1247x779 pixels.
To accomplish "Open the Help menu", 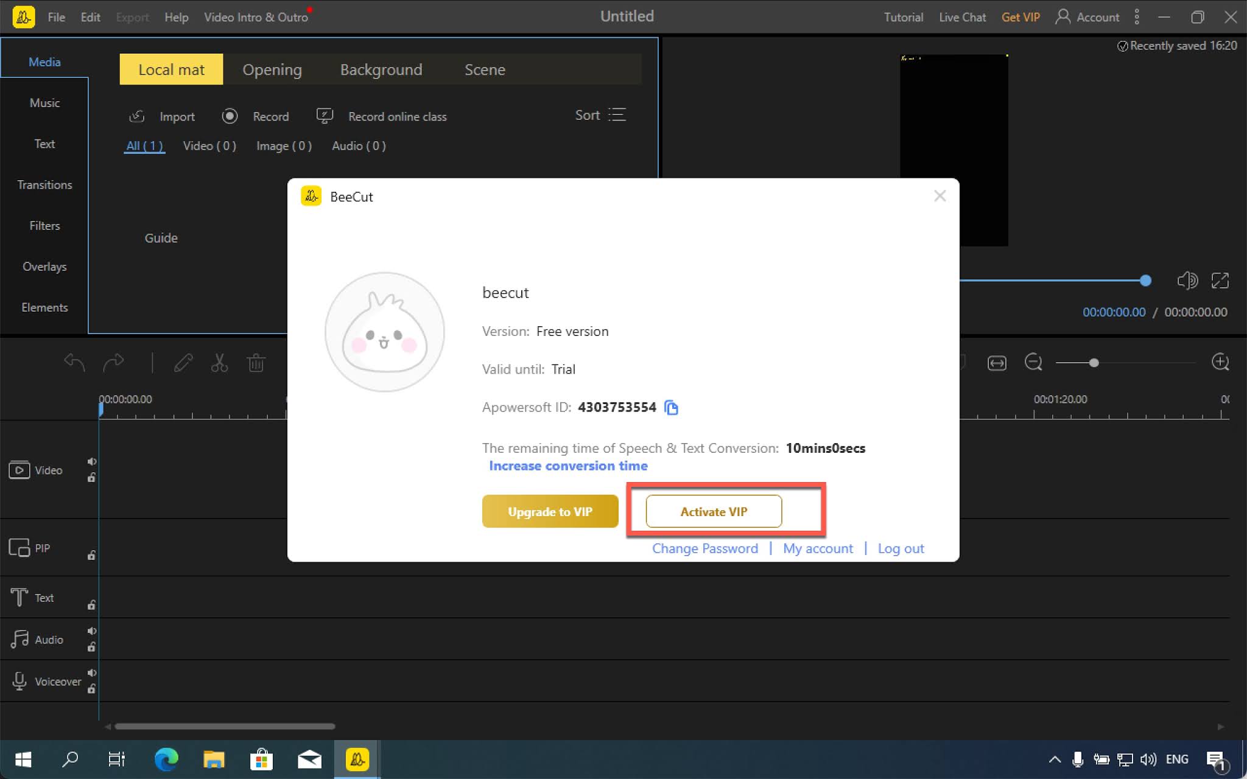I will [176, 17].
